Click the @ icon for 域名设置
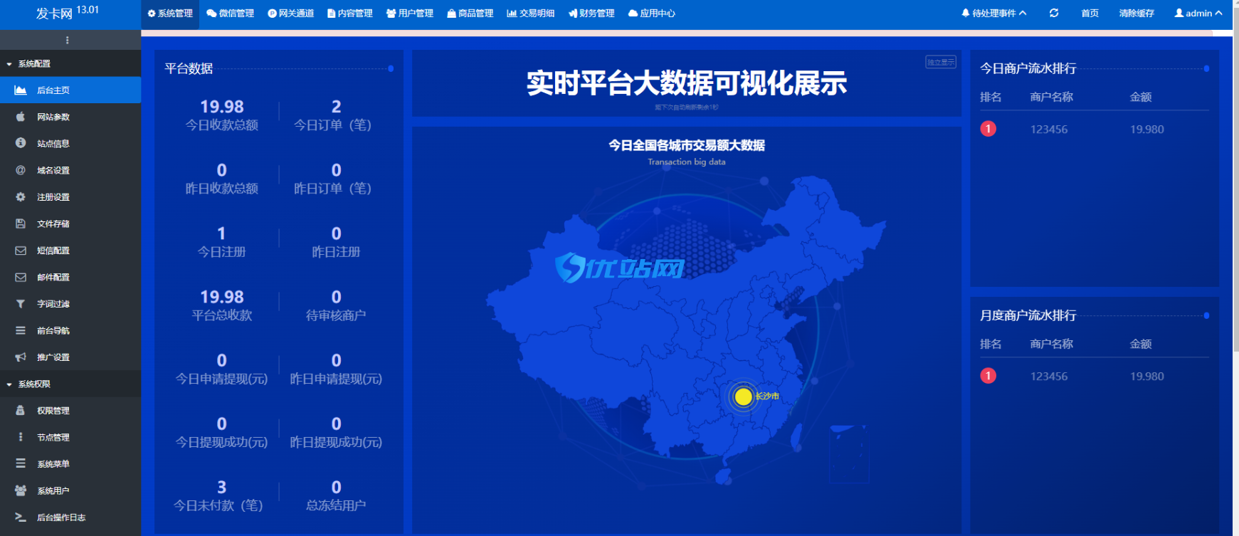Screen dimensions: 1239x536 (x=21, y=170)
